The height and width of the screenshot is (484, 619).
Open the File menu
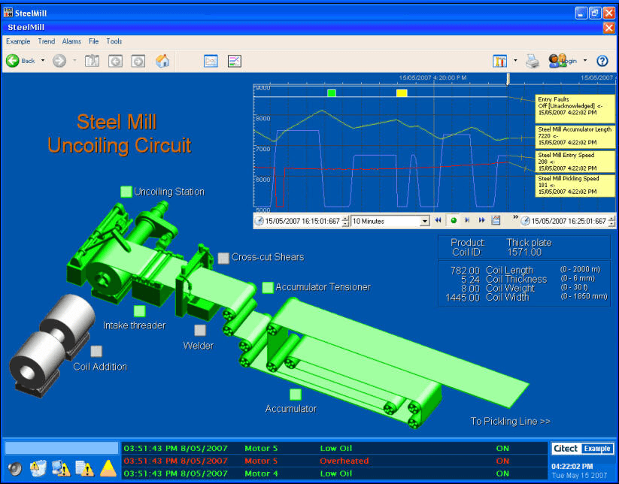point(93,41)
